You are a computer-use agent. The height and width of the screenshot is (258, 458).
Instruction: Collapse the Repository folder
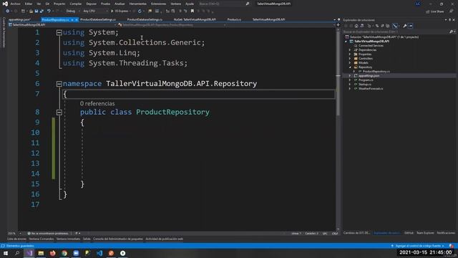350,67
